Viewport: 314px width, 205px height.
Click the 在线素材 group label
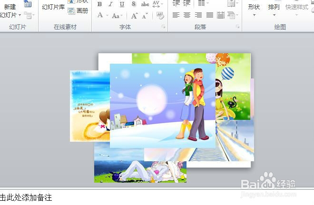point(65,27)
